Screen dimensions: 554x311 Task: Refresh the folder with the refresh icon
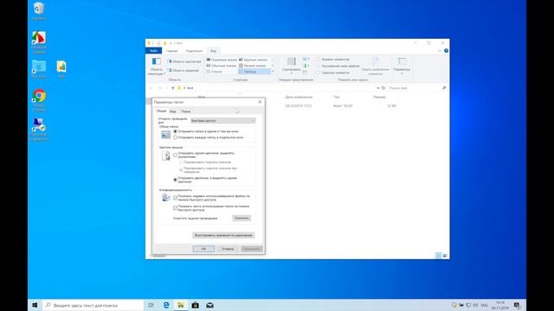[383, 88]
